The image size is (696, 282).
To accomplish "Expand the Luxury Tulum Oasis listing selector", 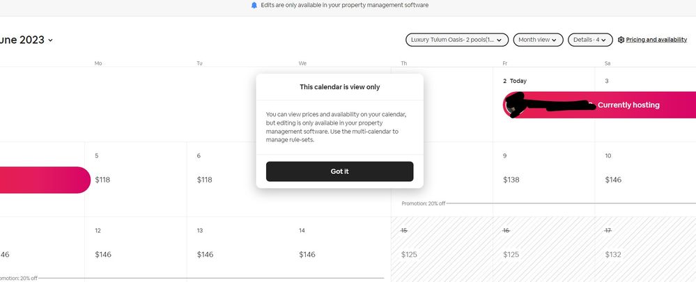I will [457, 40].
